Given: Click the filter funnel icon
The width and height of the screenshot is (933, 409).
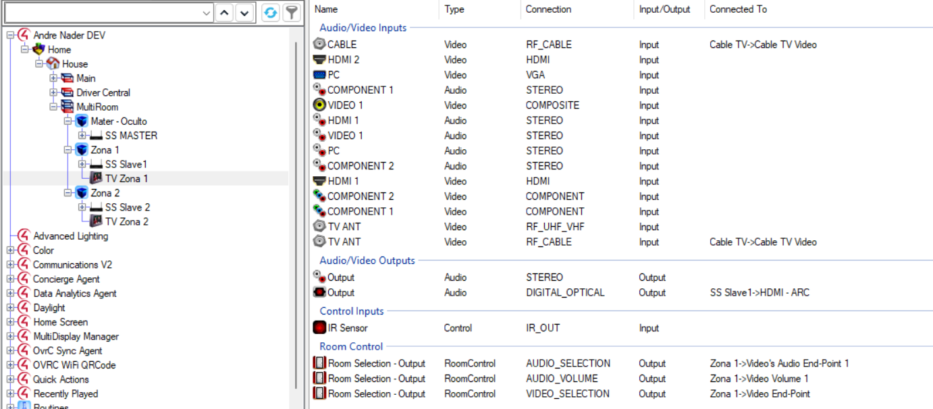Looking at the screenshot, I should tap(291, 12).
